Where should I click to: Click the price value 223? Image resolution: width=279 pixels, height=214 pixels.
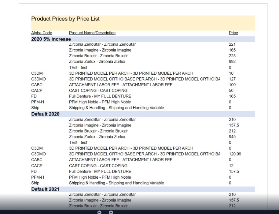click(232, 56)
